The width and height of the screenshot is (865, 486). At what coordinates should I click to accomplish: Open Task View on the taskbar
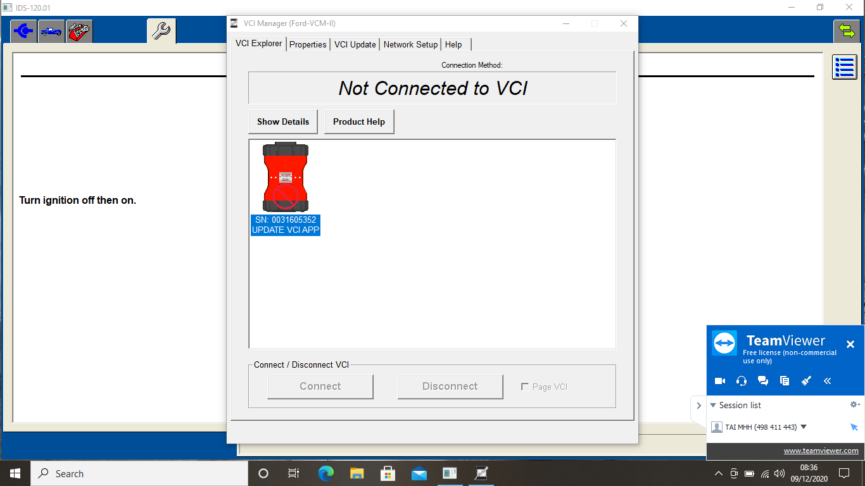click(x=294, y=473)
